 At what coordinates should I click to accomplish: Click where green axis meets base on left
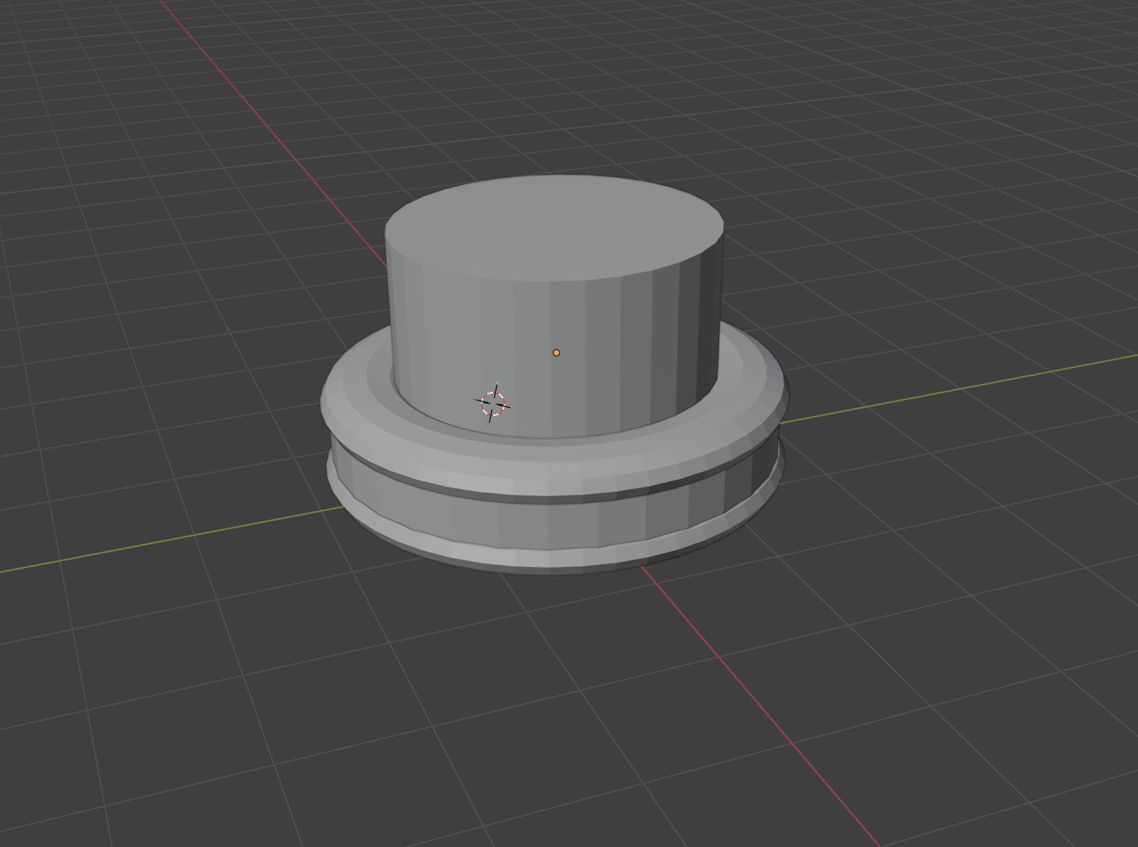[x=344, y=507]
